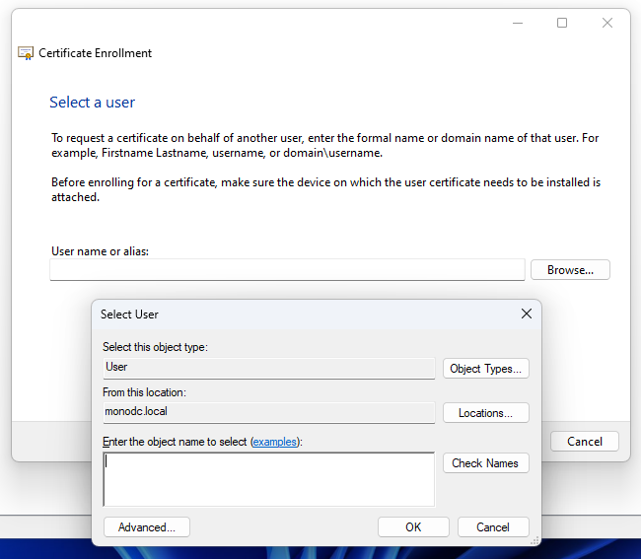Click the monodc.local location field
The height and width of the screenshot is (559, 641).
pyautogui.click(x=268, y=412)
